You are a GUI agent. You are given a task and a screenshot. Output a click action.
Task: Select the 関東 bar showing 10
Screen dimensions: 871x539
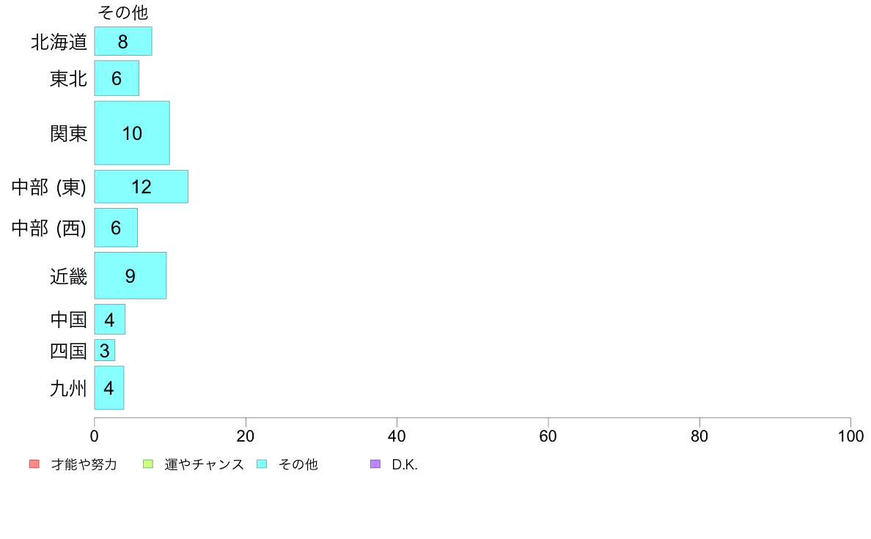pyautogui.click(x=132, y=133)
